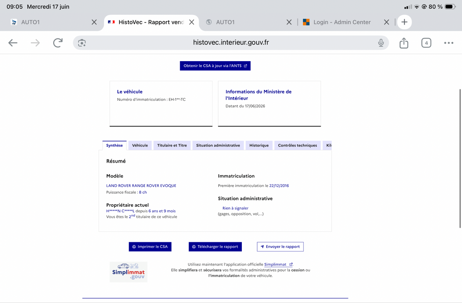Click the address bar URL field
The height and width of the screenshot is (303, 462).
(231, 43)
